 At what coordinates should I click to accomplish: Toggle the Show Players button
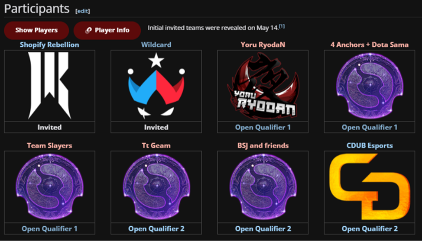[36, 30]
